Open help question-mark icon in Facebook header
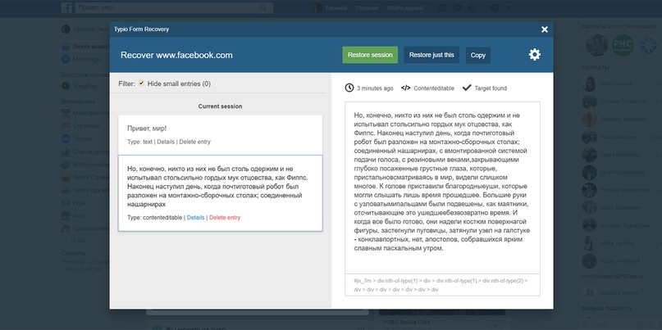 [x=495, y=8]
